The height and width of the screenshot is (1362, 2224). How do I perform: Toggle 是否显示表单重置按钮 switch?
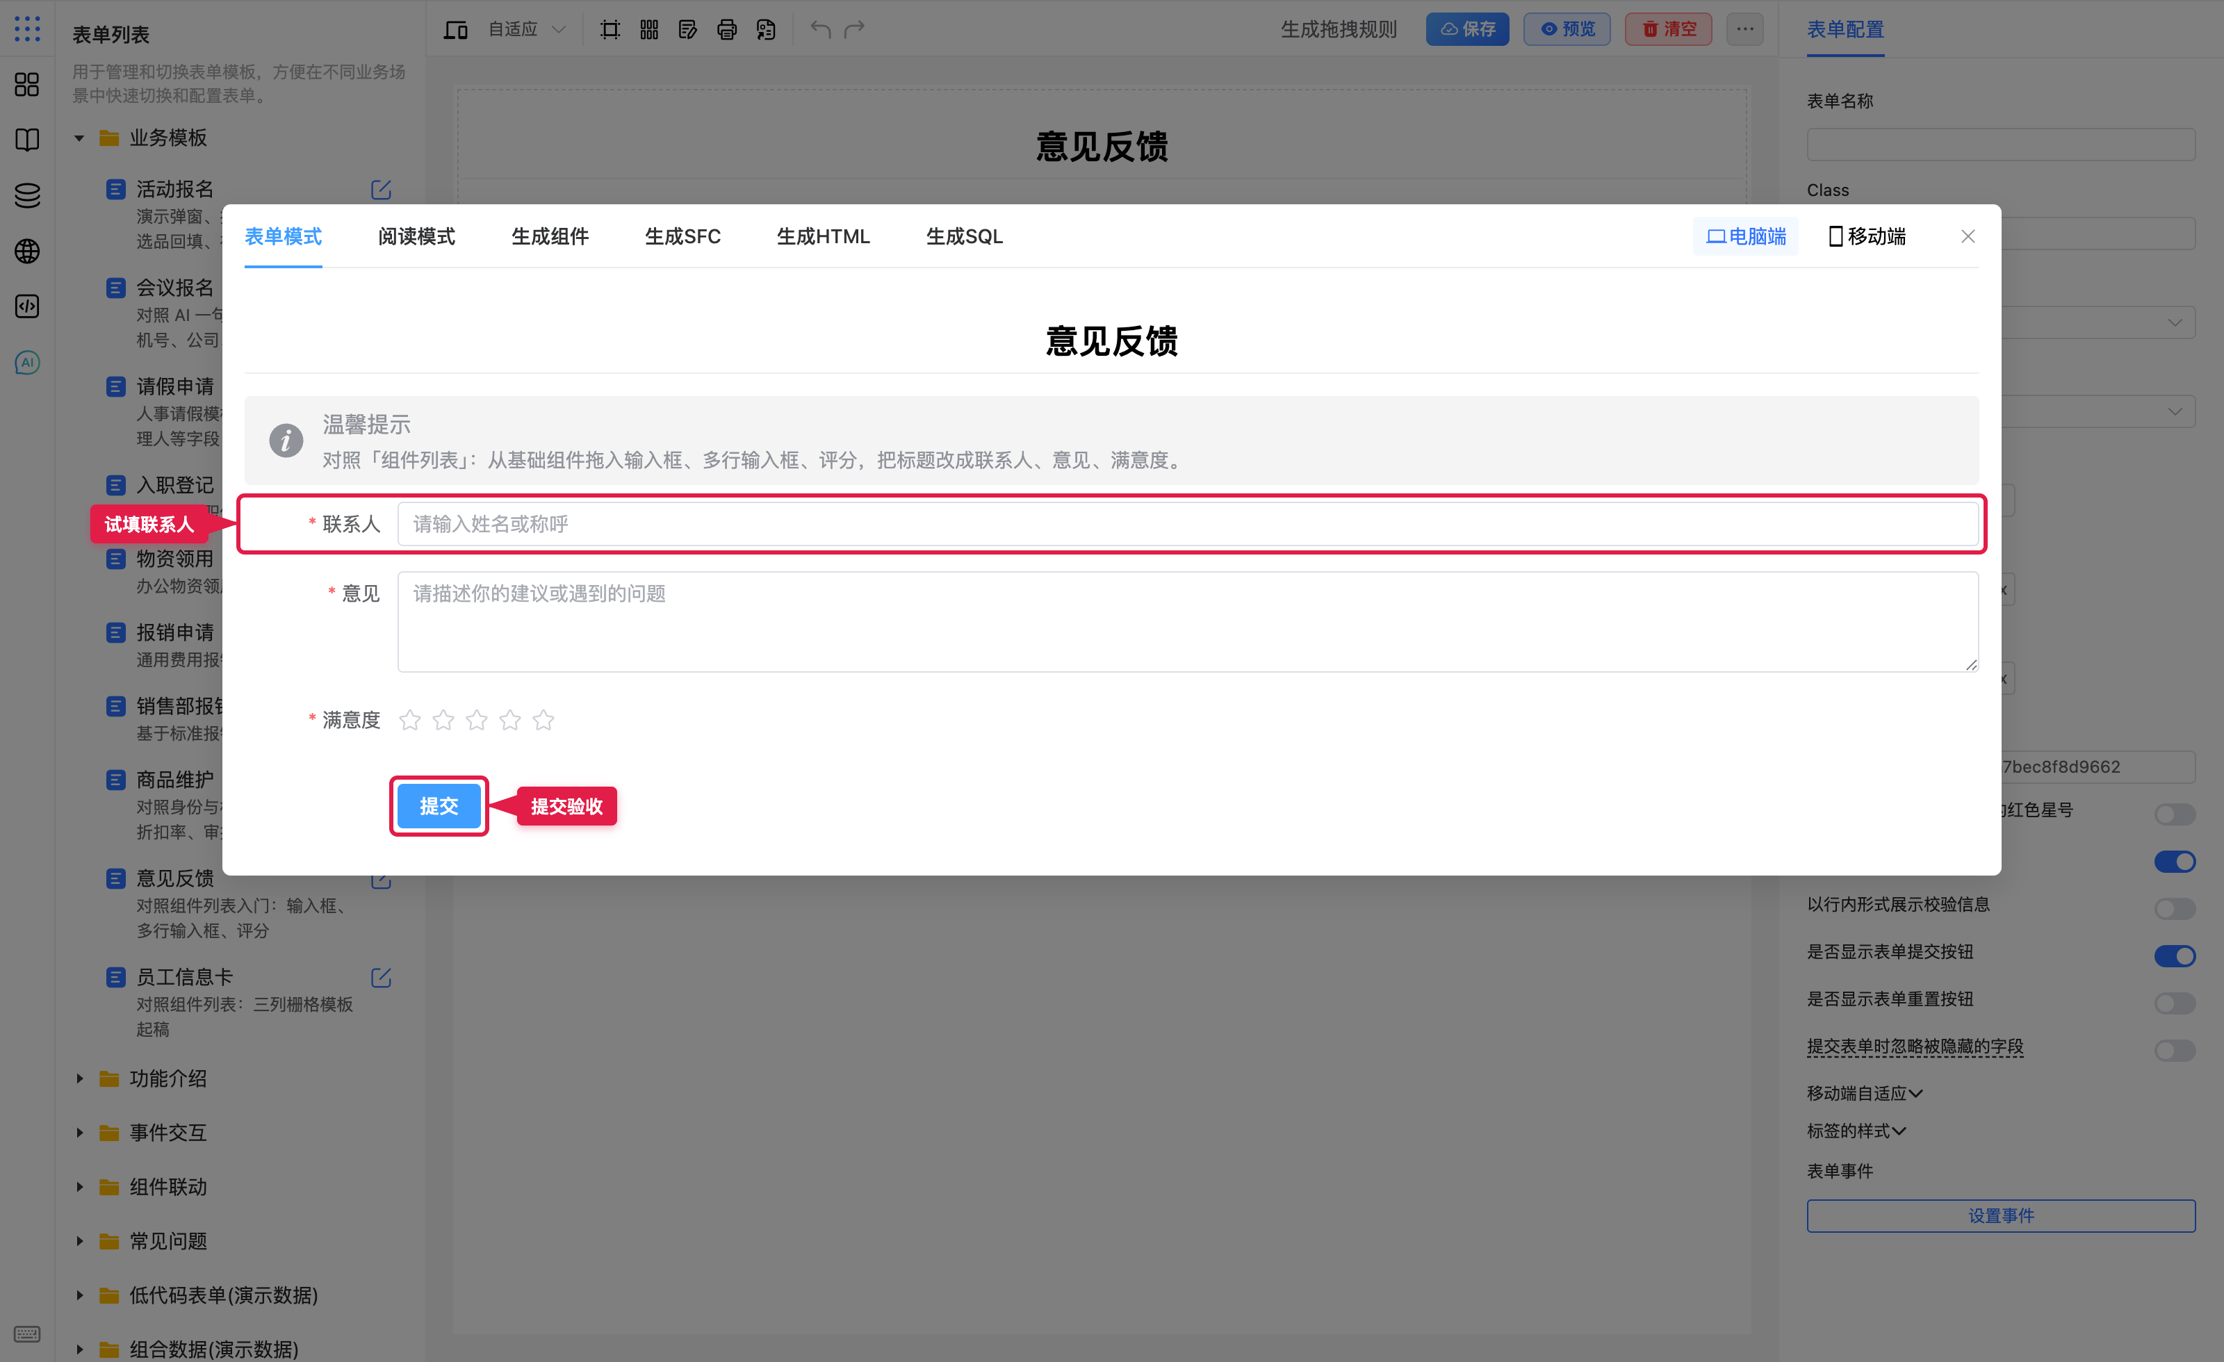pyautogui.click(x=2175, y=1003)
